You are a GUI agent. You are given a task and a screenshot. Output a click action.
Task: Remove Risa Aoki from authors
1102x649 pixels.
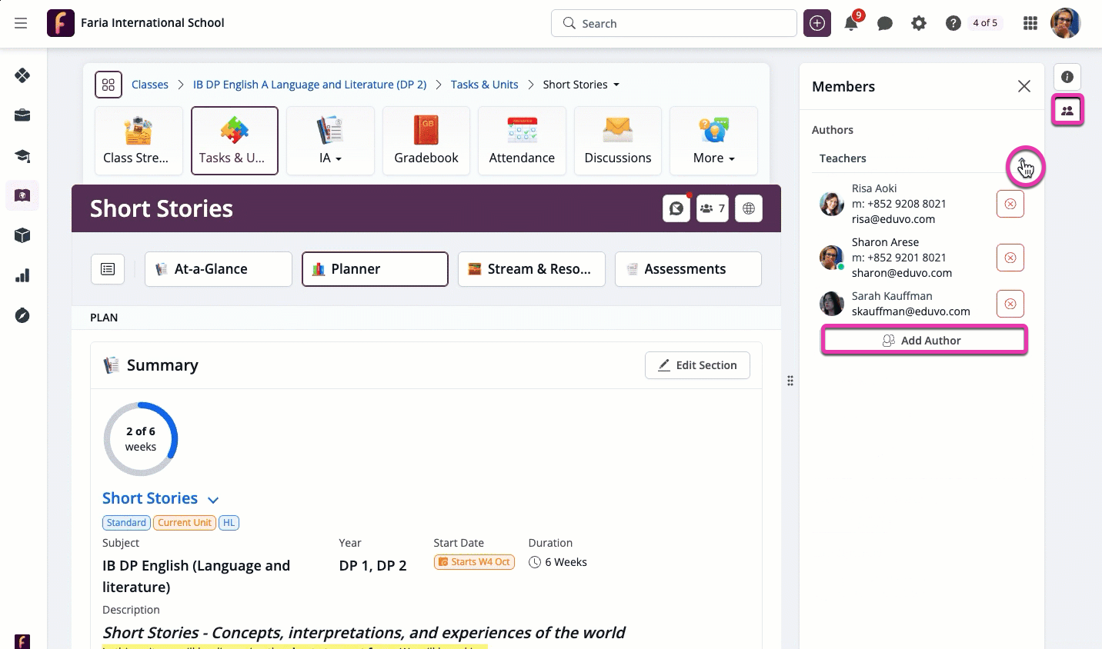[1010, 204]
